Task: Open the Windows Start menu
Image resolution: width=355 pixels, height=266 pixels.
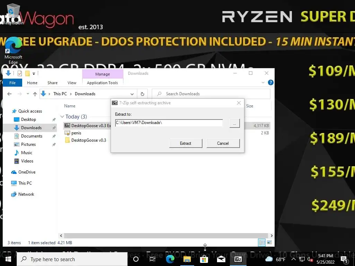Action: 8,259
